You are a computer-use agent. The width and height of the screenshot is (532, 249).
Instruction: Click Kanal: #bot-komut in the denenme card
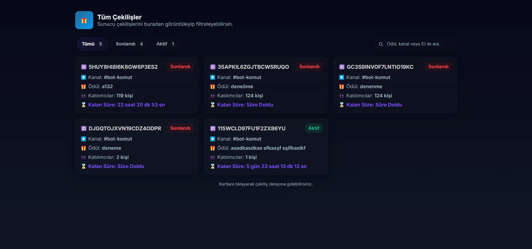368,77
